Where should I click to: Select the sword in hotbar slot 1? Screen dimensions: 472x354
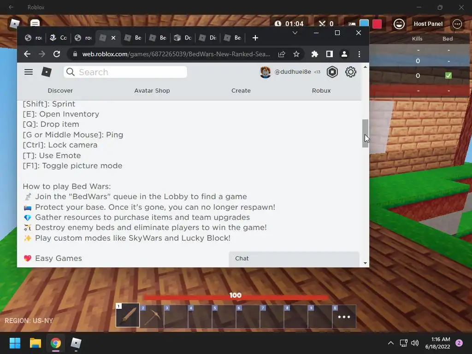128,315
